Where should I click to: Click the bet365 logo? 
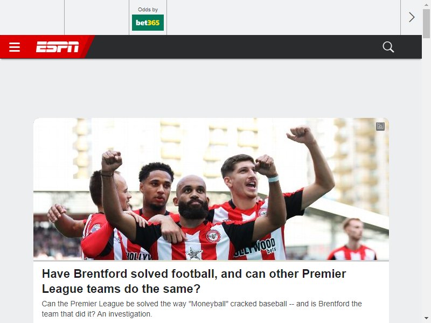point(148,23)
